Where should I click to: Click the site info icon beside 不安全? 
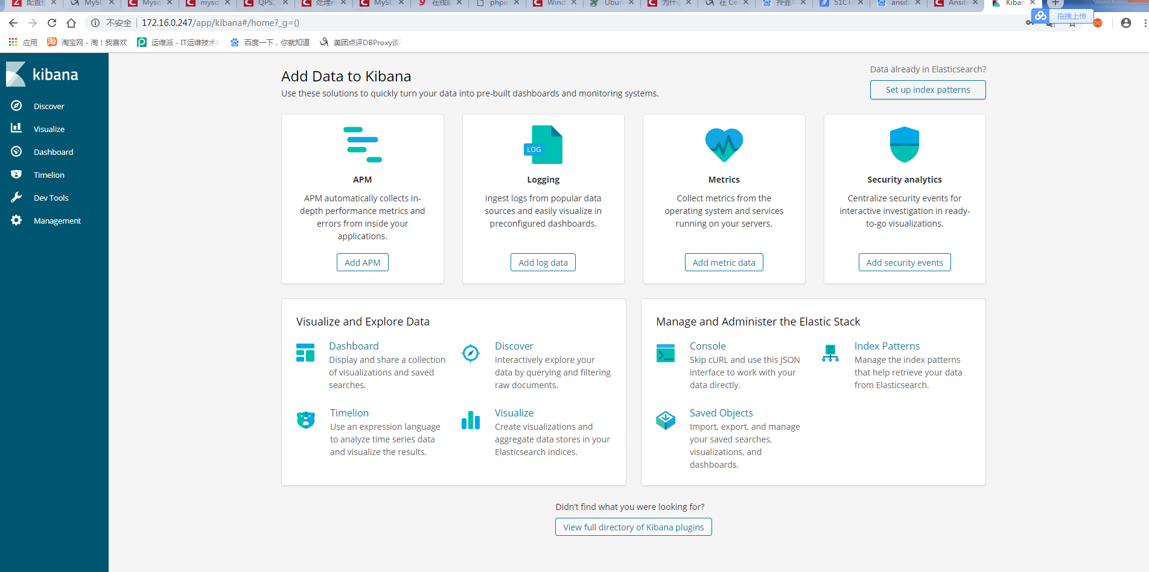(x=95, y=23)
